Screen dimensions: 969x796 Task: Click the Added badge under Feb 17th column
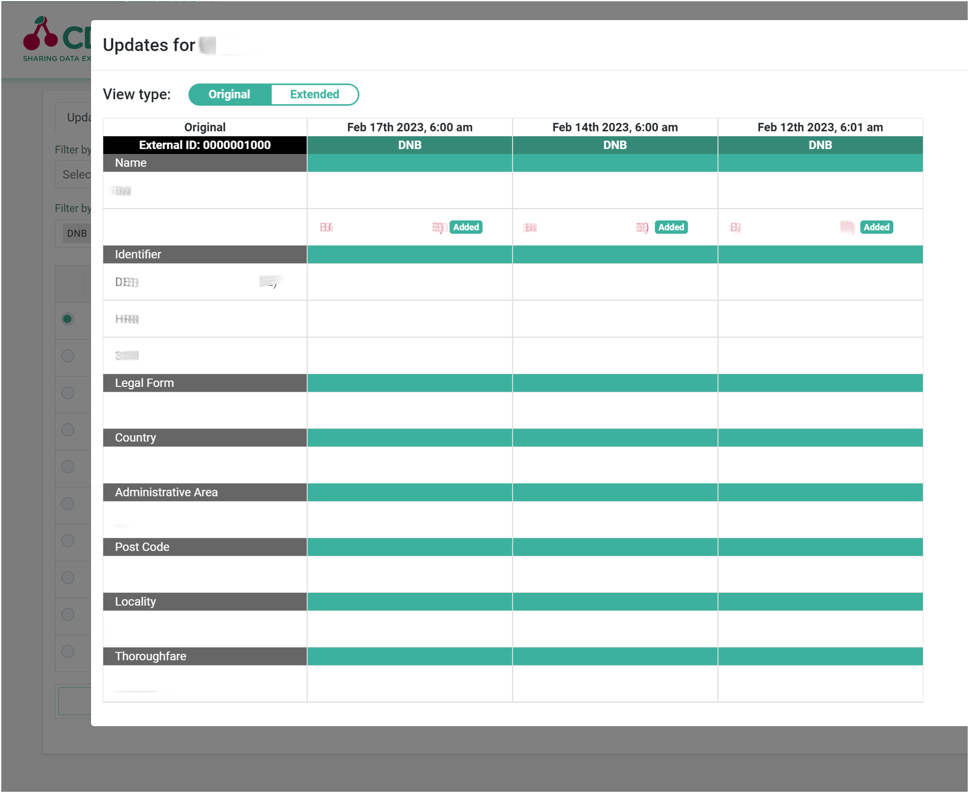pyautogui.click(x=466, y=227)
